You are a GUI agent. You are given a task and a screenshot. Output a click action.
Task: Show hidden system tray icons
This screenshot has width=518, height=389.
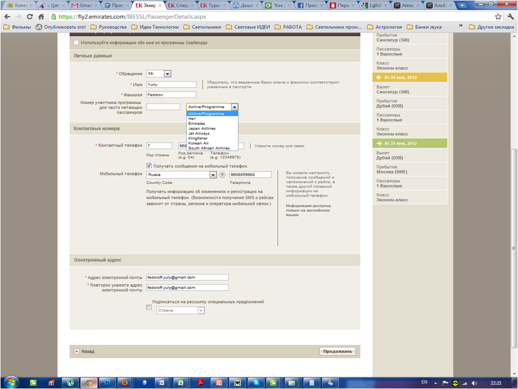click(436, 383)
